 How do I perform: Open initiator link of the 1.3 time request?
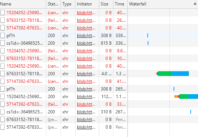(86, 74)
